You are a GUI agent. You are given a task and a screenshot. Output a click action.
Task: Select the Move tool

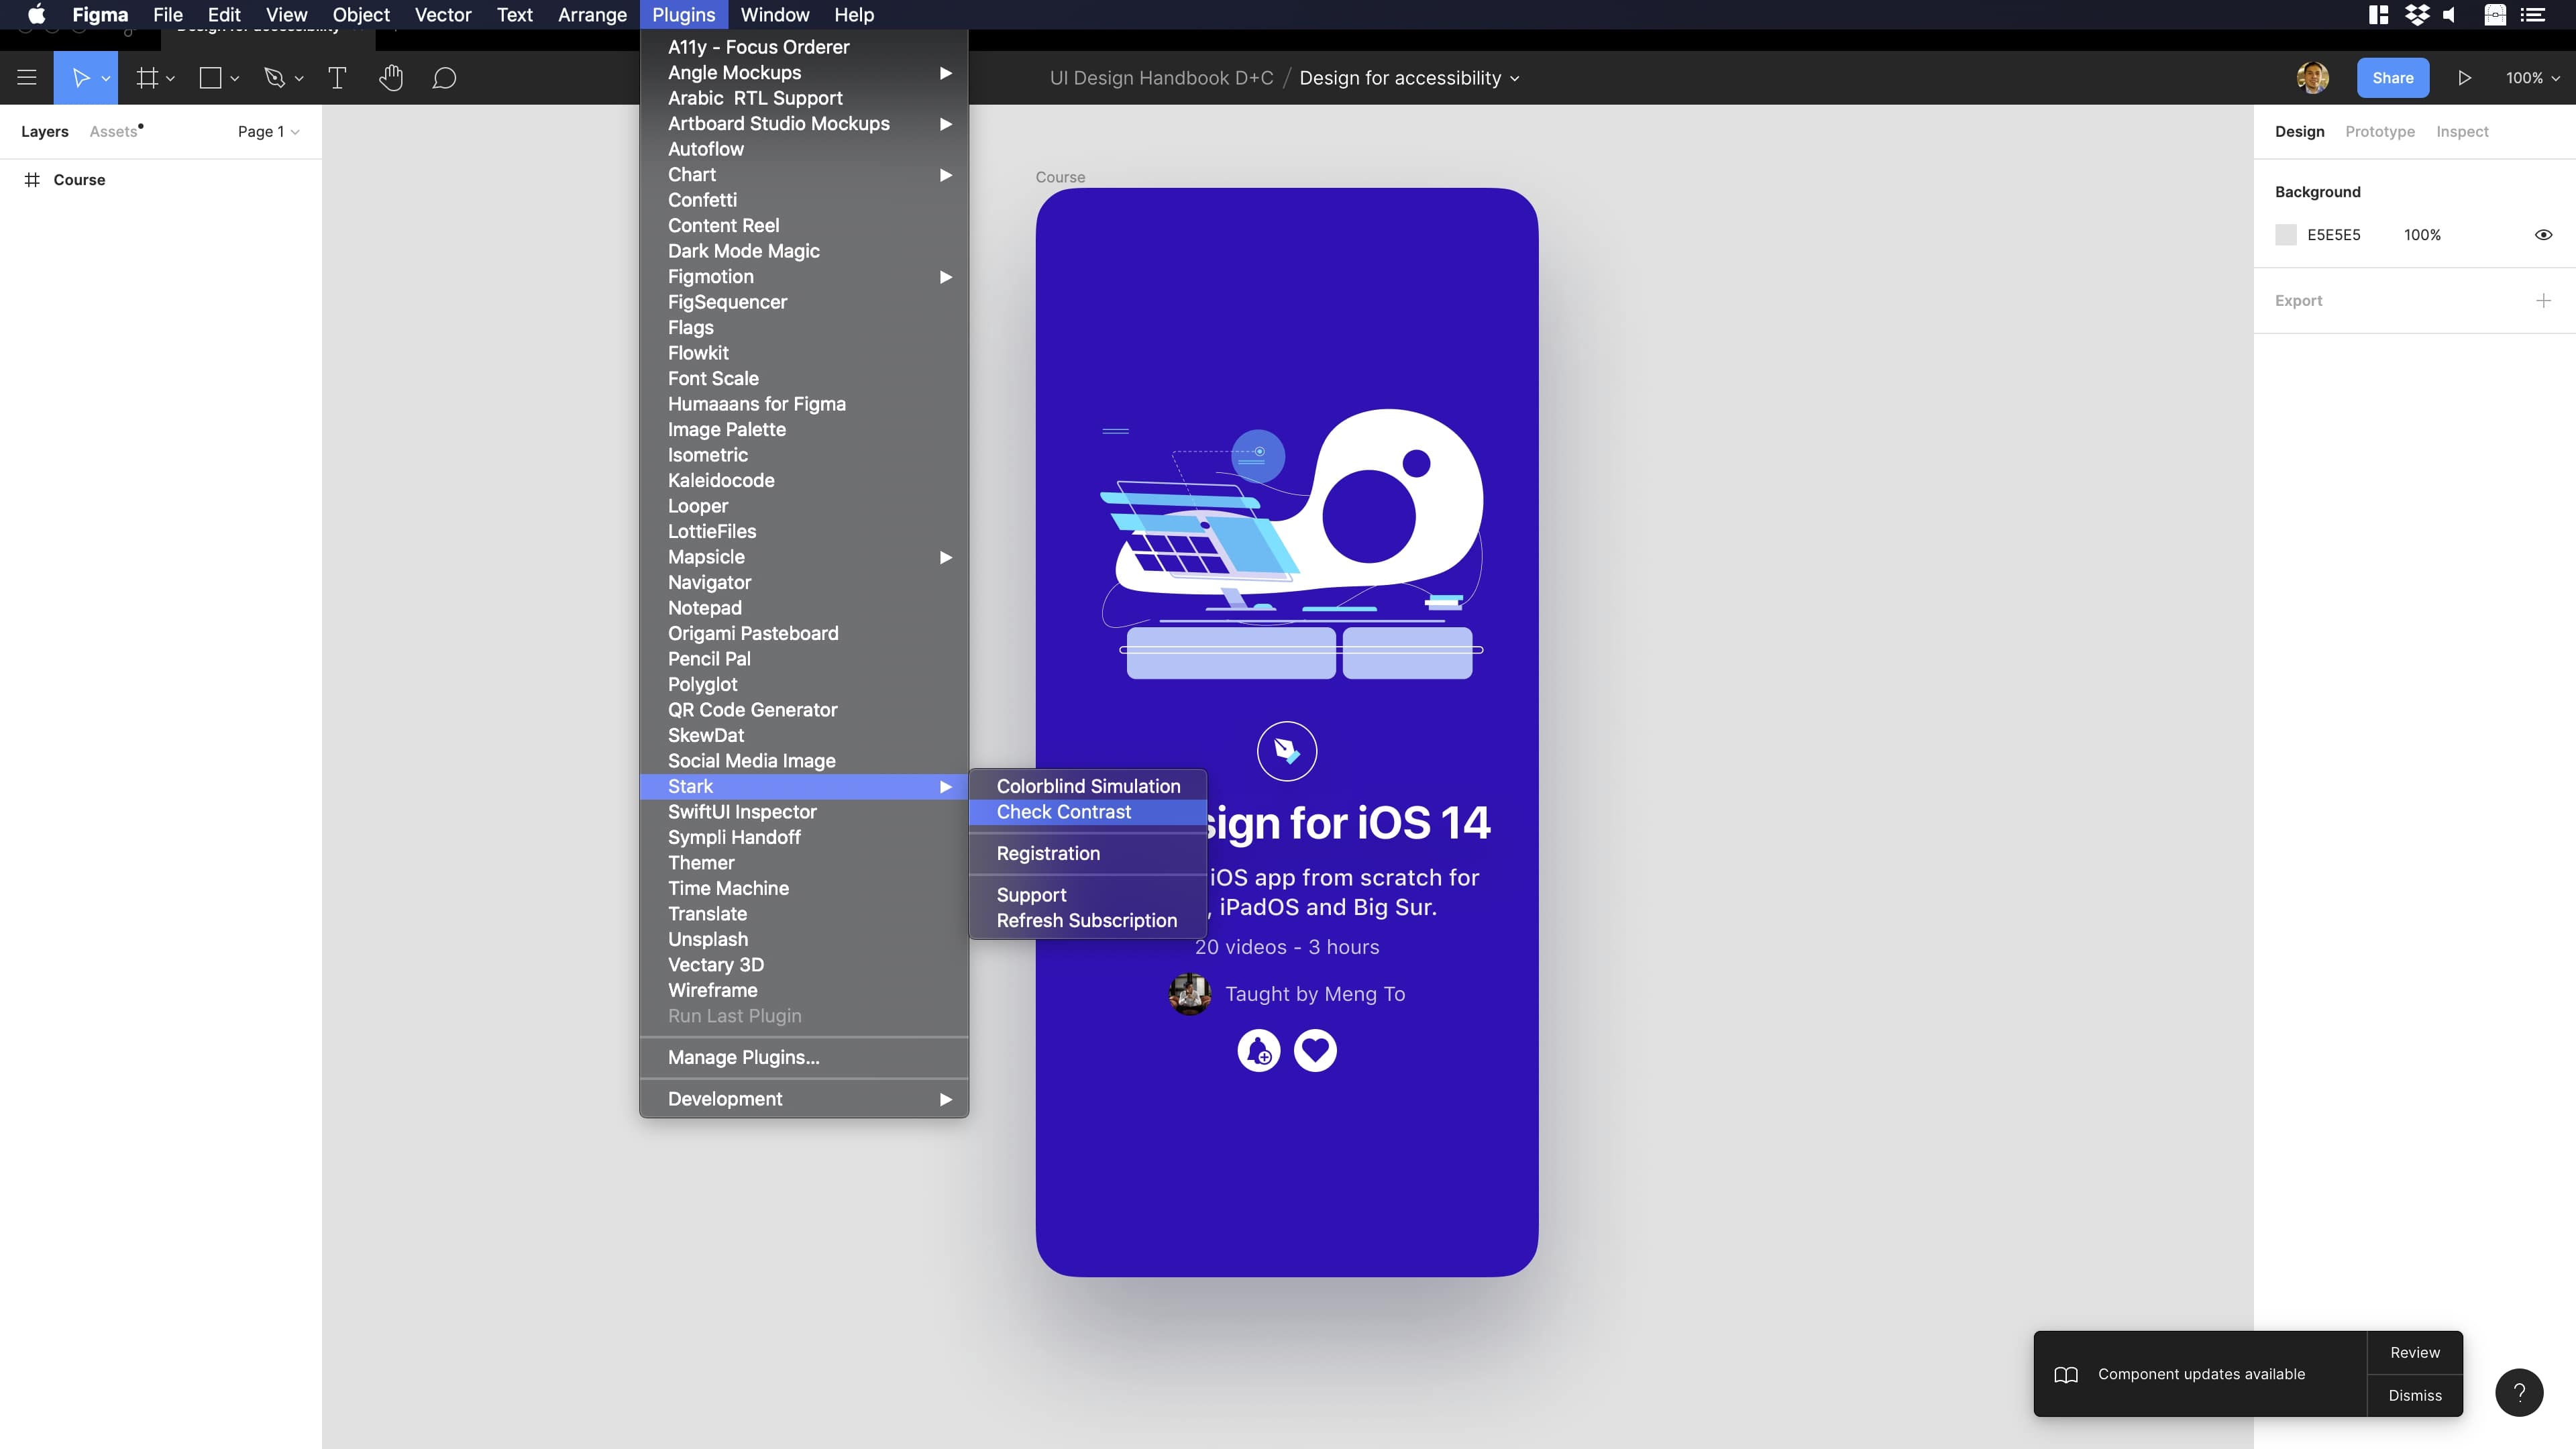80,77
